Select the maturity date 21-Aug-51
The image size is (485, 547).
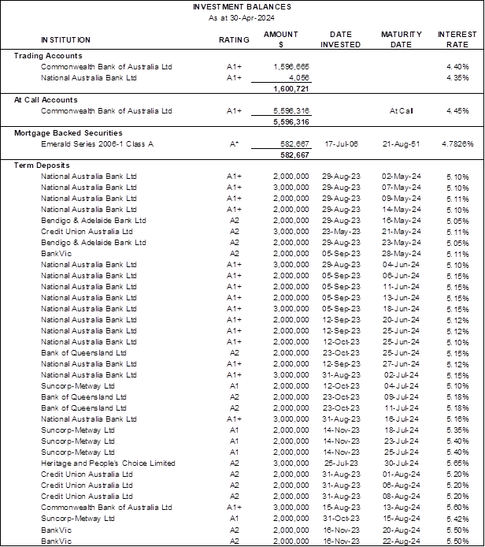[x=401, y=144]
